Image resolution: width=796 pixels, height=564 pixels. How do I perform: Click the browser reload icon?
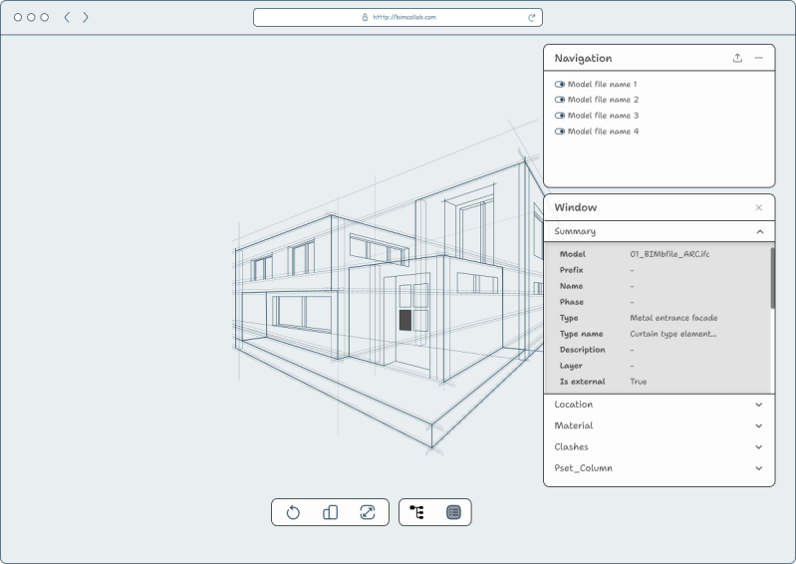point(532,17)
